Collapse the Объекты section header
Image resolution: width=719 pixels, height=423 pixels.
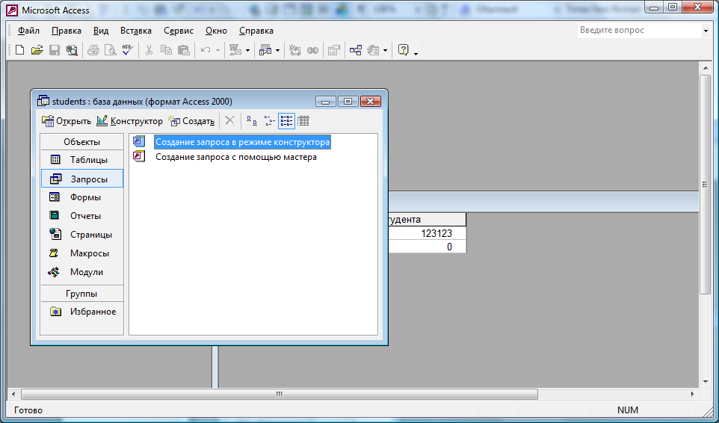pos(82,141)
